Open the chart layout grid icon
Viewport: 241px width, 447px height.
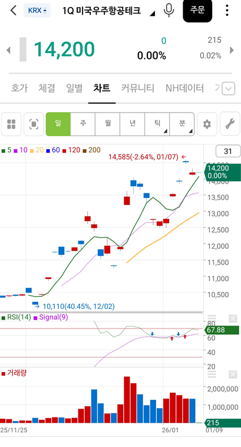coord(11,124)
